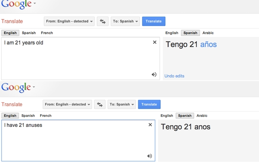The height and width of the screenshot is (162, 259).
Task: Clear the "I have 21 anuses" text with X
Action: pyautogui.click(x=150, y=125)
